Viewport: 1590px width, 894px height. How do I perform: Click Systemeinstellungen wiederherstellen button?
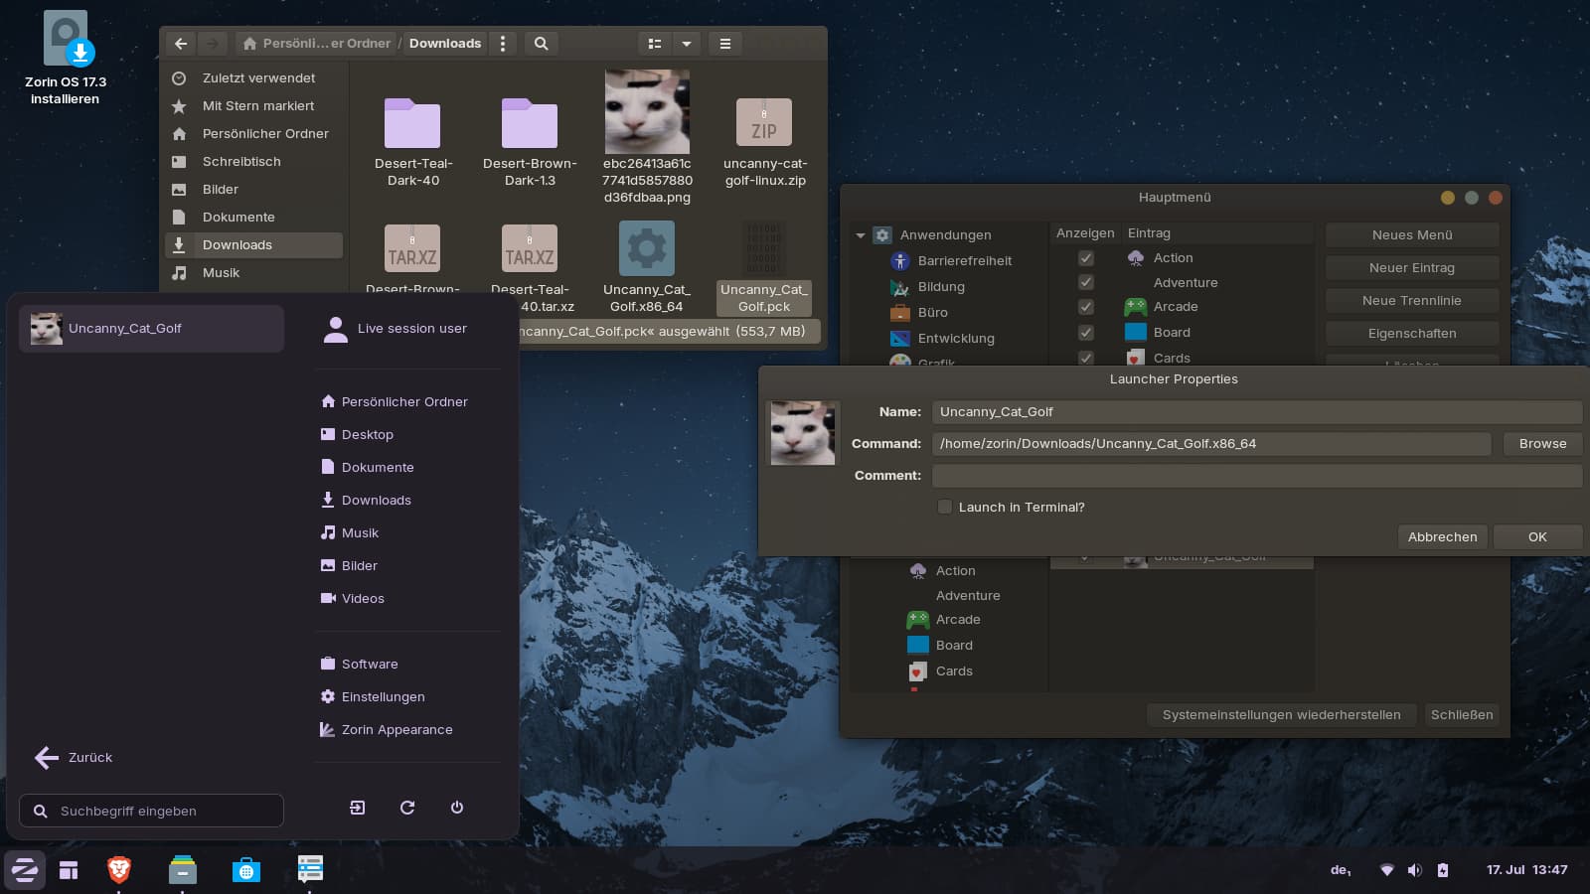pos(1281,715)
